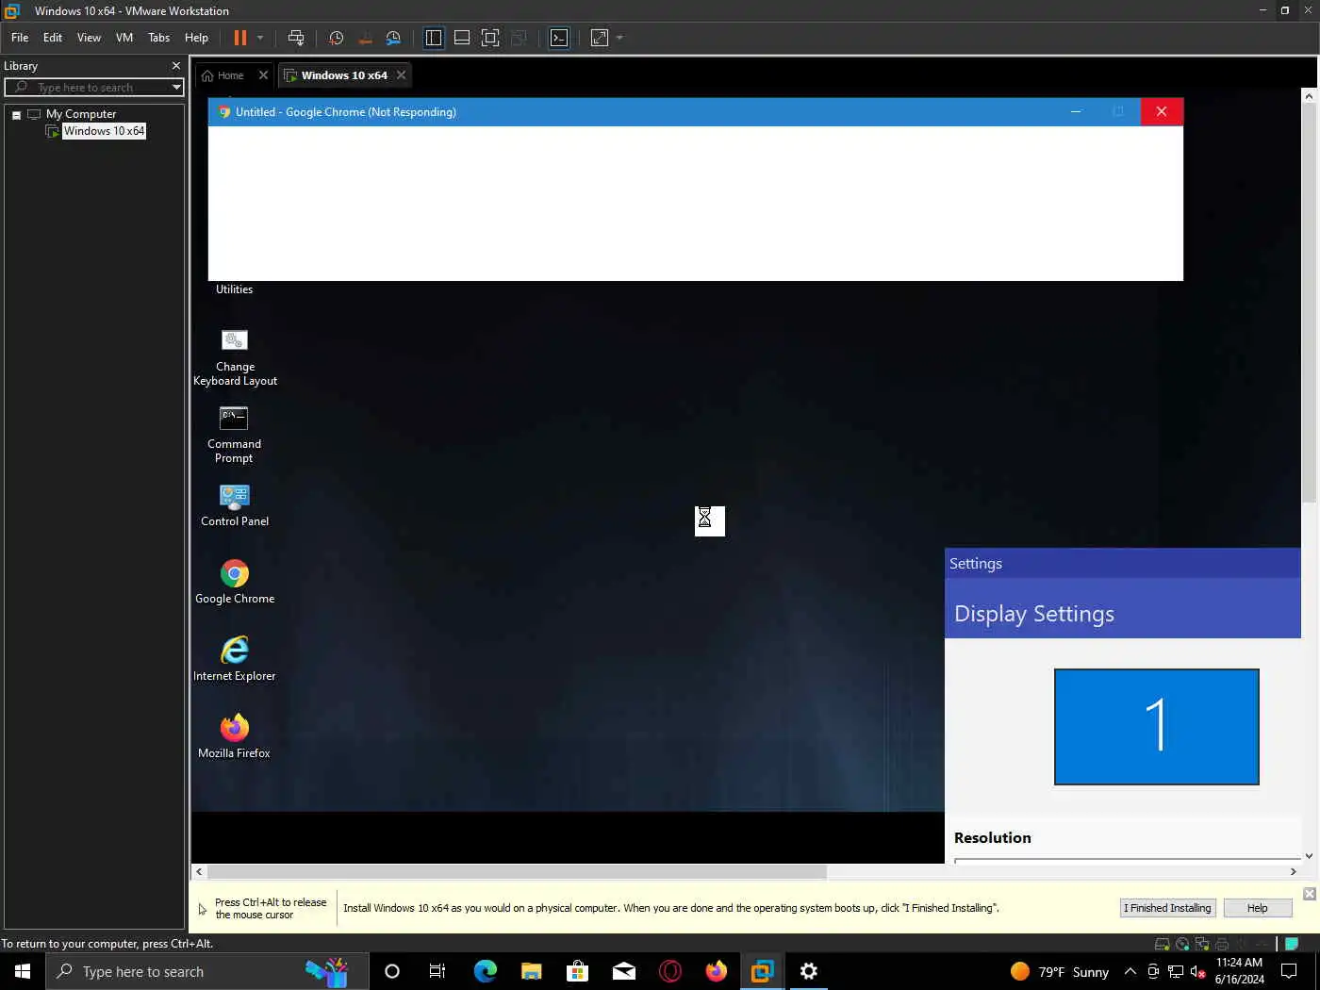Click the Help button in the install bar
This screenshot has height=990, width=1320.
click(x=1258, y=908)
